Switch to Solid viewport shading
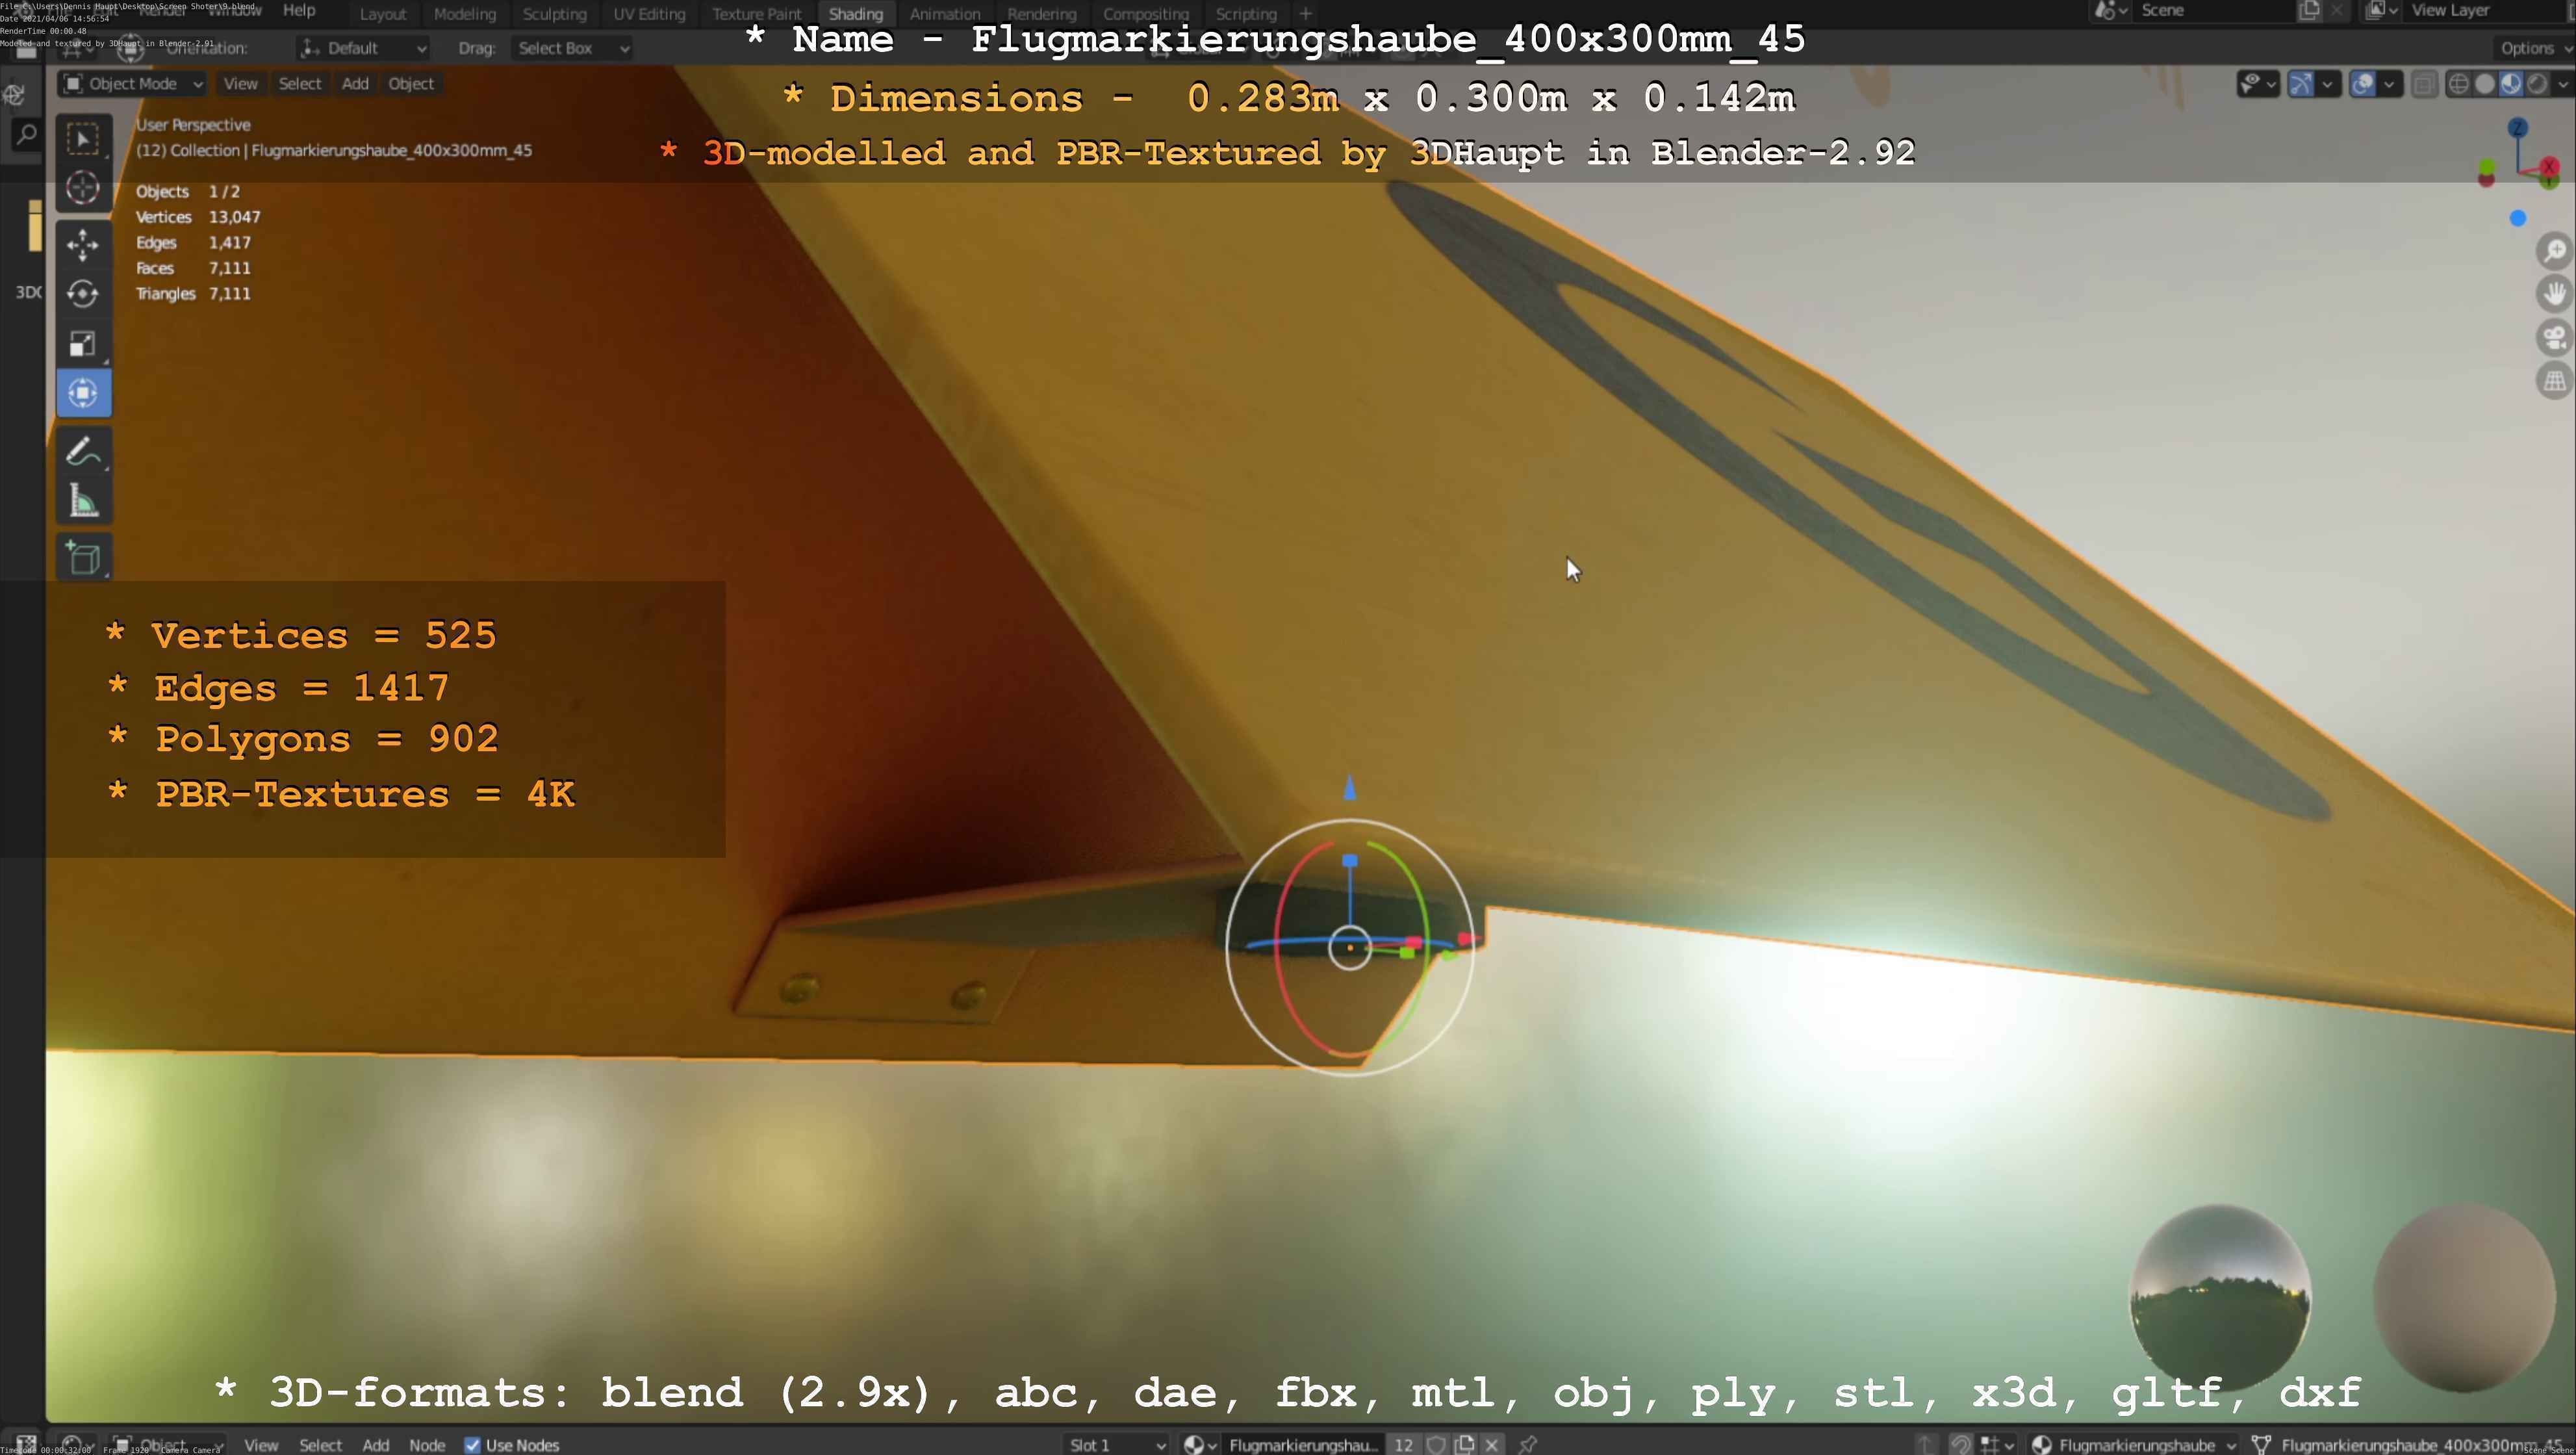The height and width of the screenshot is (1455, 2576). point(2485,84)
